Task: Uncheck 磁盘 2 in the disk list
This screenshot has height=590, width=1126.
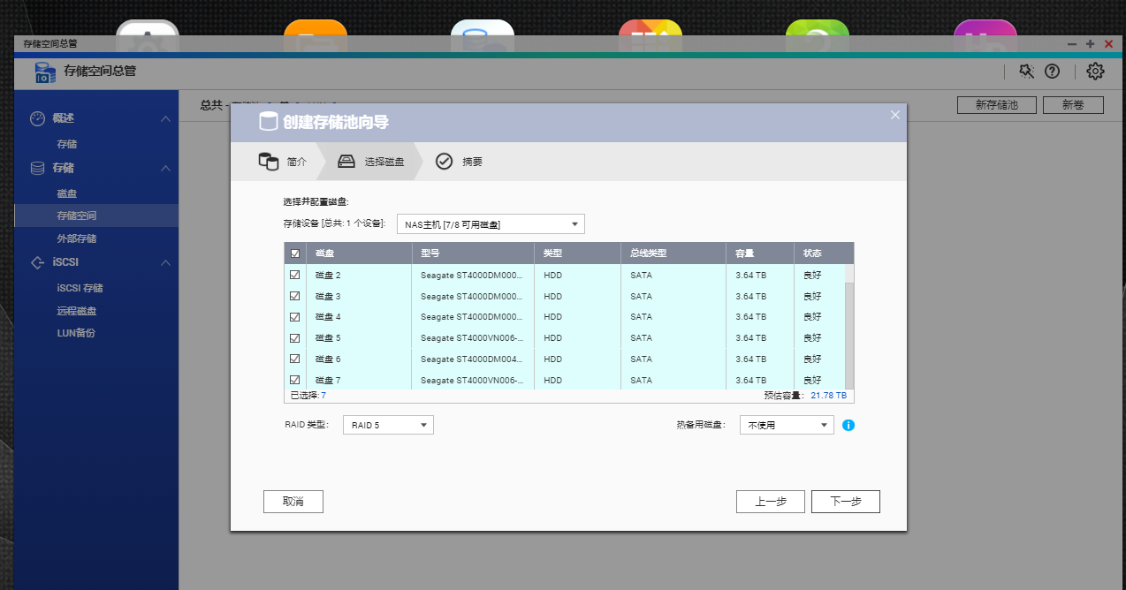Action: (x=295, y=275)
